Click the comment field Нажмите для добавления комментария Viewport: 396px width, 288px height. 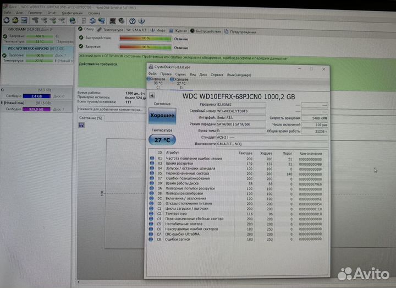[111, 110]
